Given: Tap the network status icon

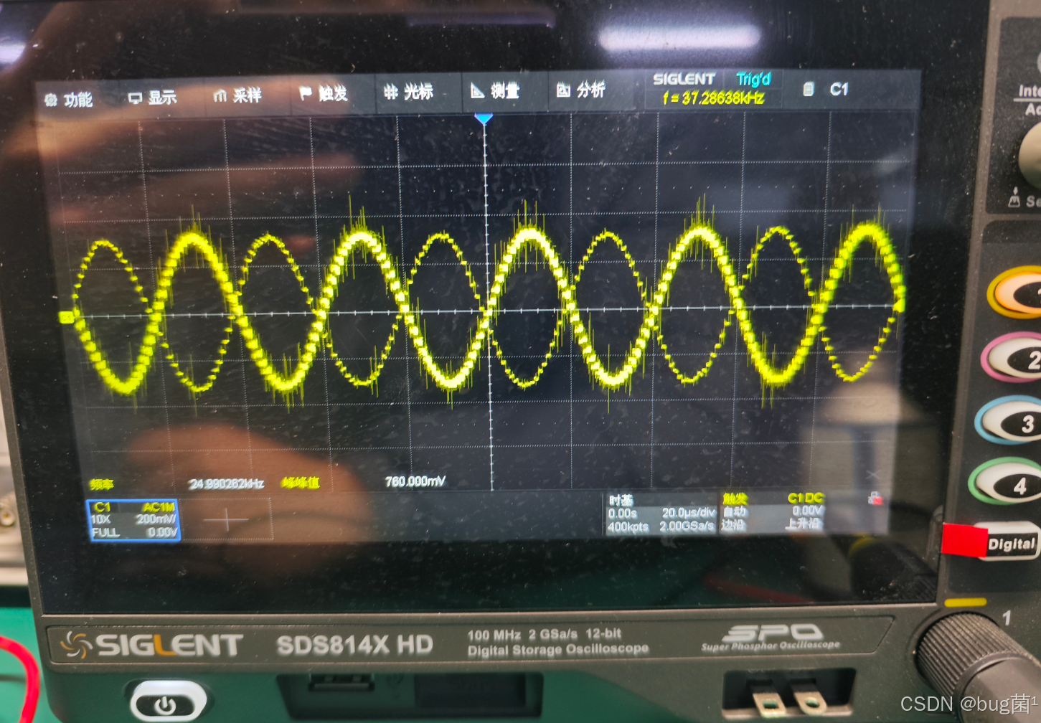Looking at the screenshot, I should [x=875, y=498].
